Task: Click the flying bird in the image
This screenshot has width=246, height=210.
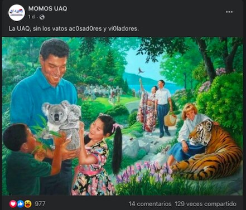Action: 141,71
